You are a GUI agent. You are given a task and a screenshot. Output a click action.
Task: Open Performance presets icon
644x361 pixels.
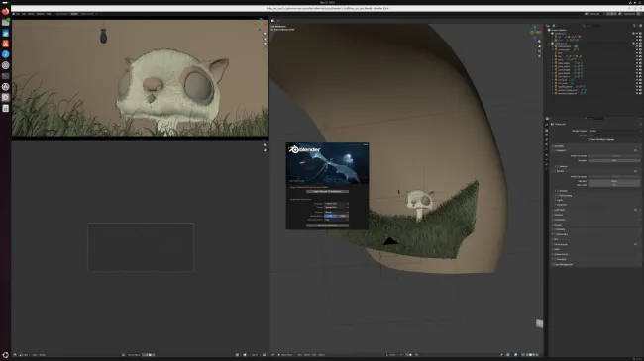635,244
